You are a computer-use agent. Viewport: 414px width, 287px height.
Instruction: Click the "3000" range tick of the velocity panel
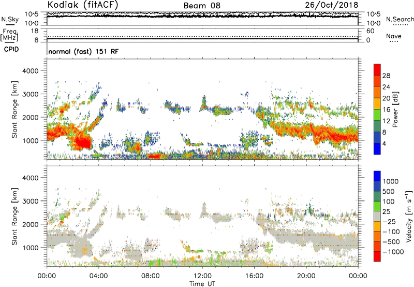(30, 201)
